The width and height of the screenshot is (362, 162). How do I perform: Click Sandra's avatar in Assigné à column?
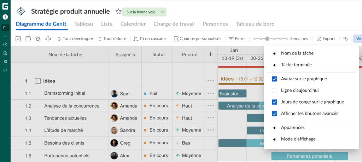pyautogui.click(x=114, y=130)
